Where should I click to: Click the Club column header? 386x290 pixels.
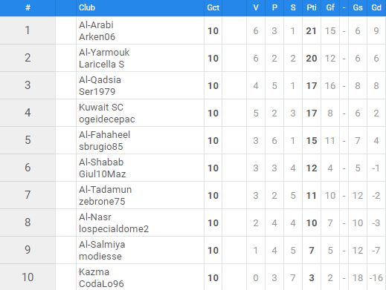87,7
